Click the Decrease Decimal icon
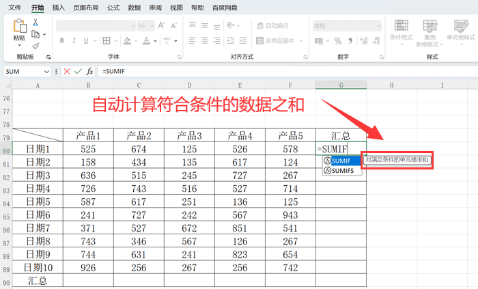 pos(376,41)
